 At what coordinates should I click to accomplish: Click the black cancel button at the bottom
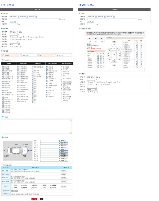pos(41,199)
